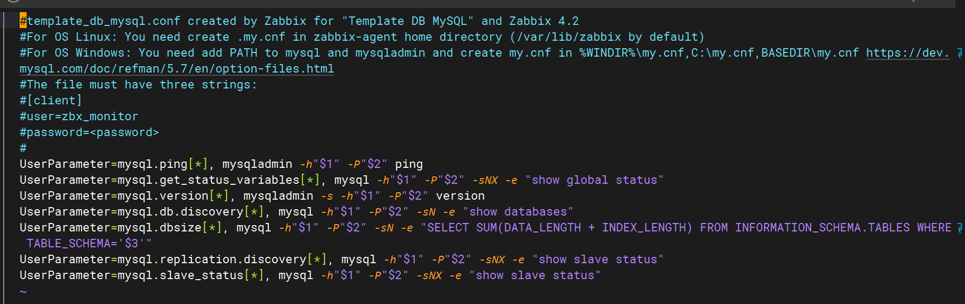Image resolution: width=965 pixels, height=304 pixels.
Task: Click "show slave status" on the mysql.slave_status line
Action: 535,275
